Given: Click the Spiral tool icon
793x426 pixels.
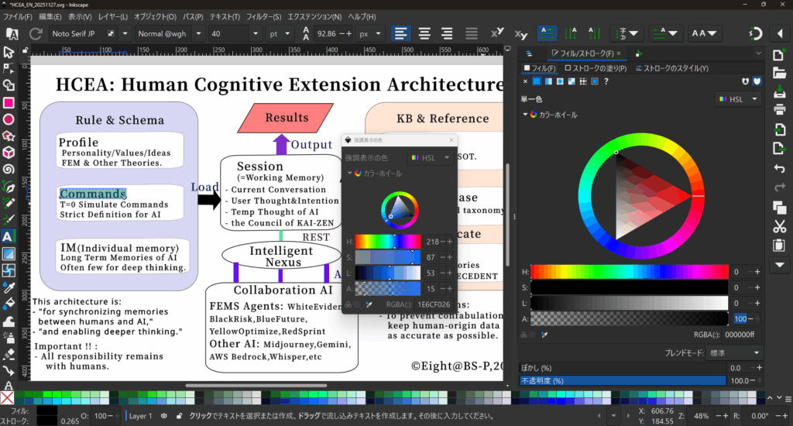Looking at the screenshot, I should [9, 170].
